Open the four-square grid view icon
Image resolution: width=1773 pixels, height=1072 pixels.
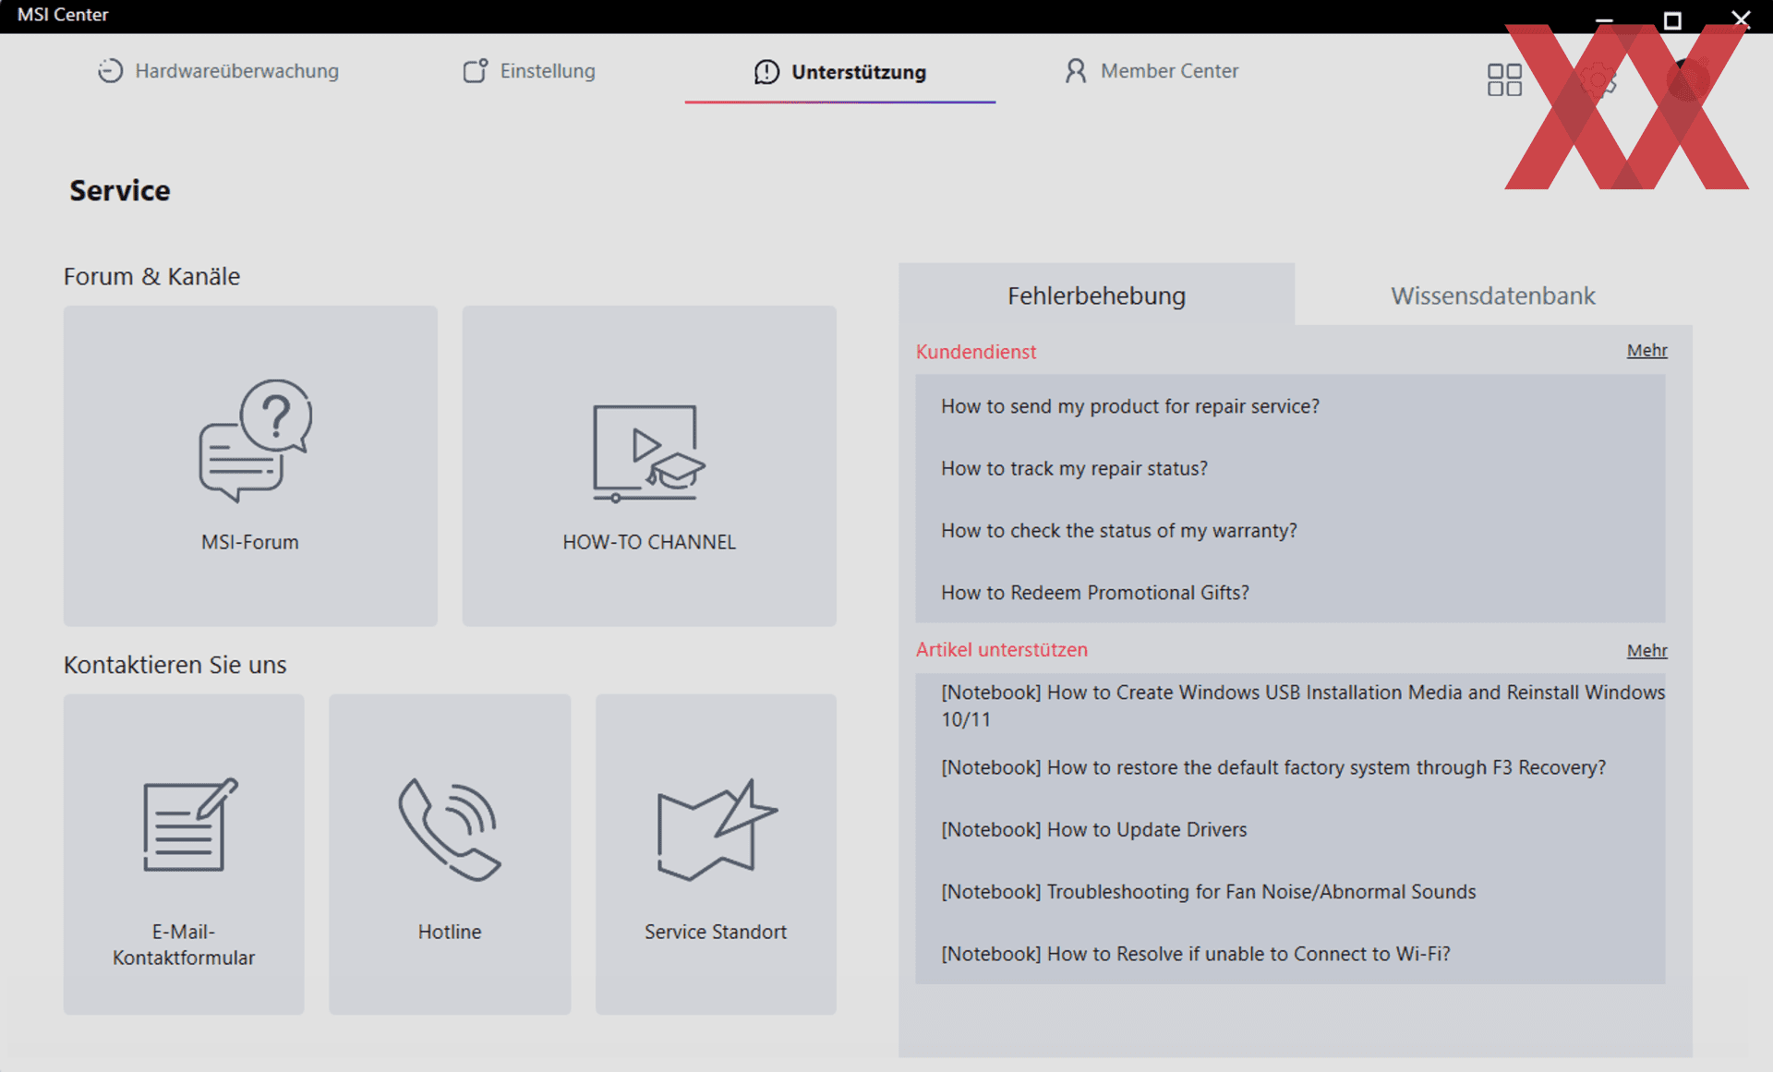point(1504,79)
